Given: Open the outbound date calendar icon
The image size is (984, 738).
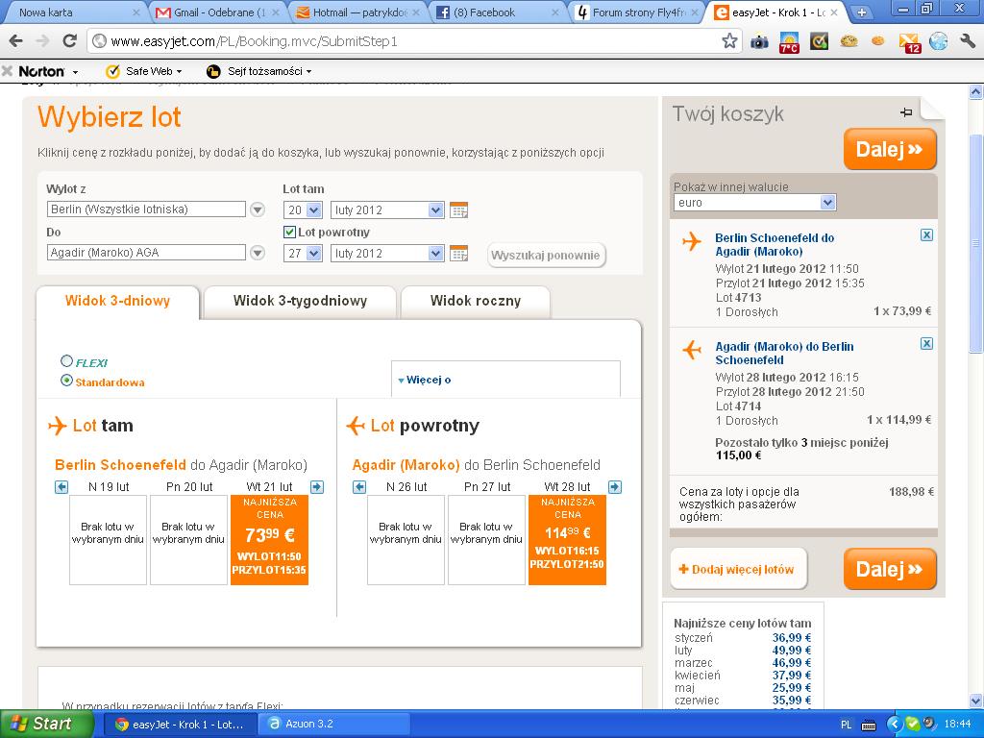Looking at the screenshot, I should coord(458,210).
